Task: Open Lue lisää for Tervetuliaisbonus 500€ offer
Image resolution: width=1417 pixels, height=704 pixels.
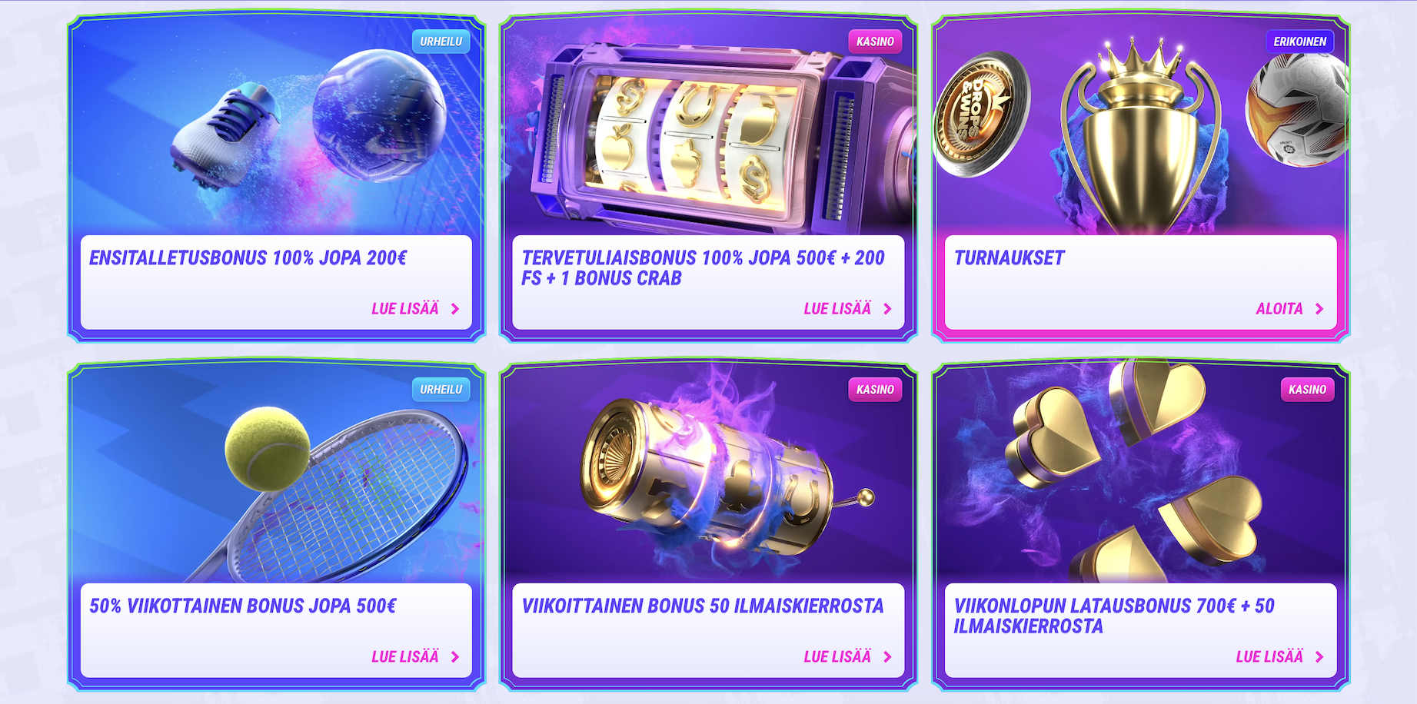Action: (x=837, y=309)
